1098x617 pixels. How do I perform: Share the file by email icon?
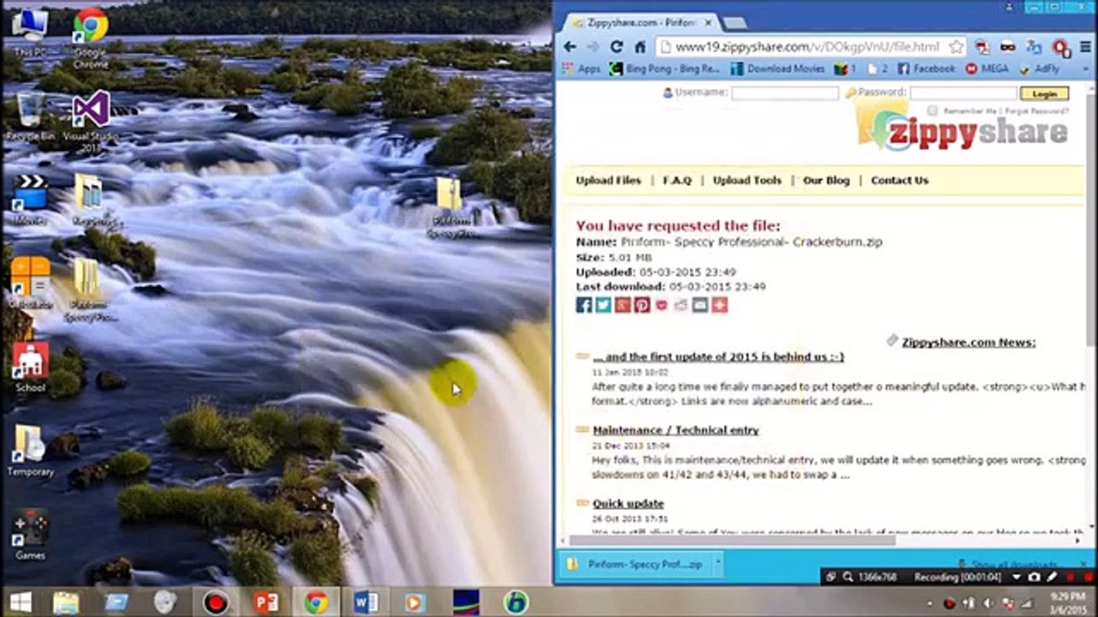click(700, 305)
